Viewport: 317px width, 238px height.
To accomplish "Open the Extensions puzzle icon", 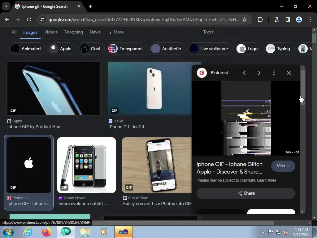I will pos(260,20).
